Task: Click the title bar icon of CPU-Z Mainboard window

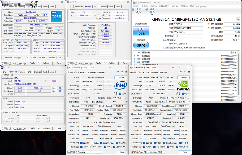Action: click(x=2, y=67)
